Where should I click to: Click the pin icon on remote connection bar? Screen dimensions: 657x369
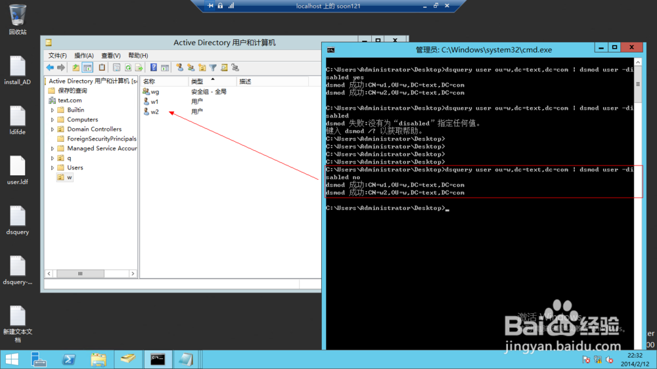(x=210, y=5)
